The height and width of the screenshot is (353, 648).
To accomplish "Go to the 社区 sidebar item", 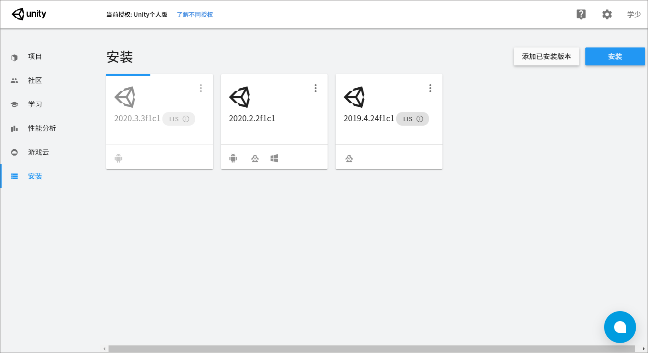I will [x=35, y=81].
